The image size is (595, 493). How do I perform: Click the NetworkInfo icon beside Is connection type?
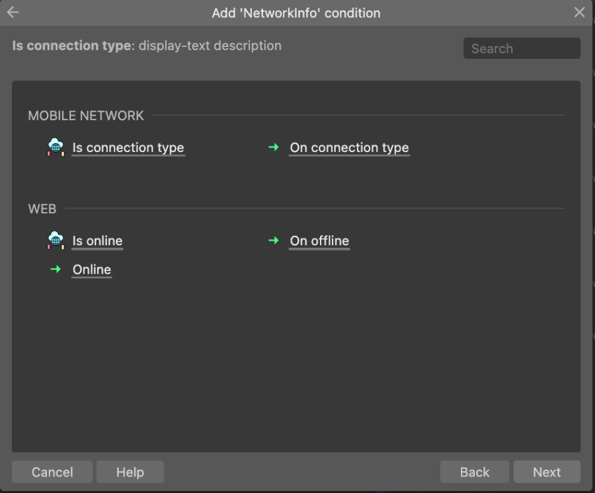point(56,147)
